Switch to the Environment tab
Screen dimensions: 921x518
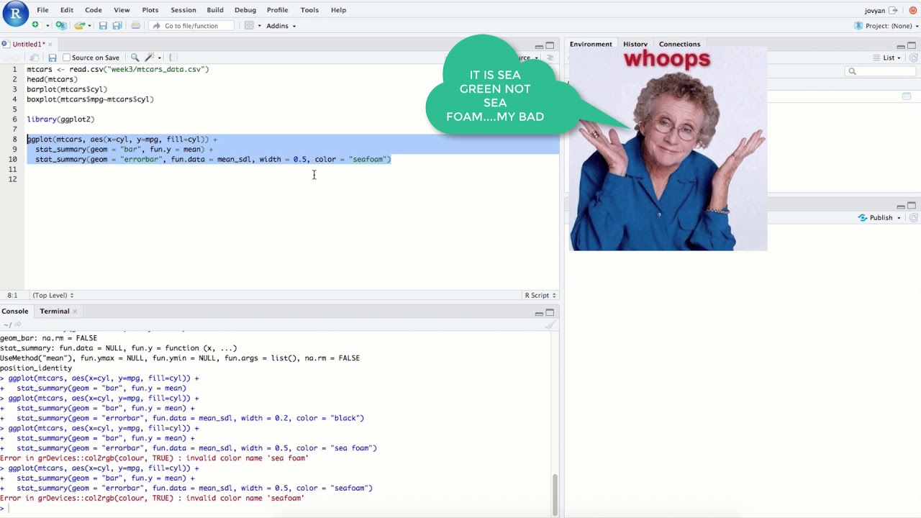pyautogui.click(x=591, y=44)
